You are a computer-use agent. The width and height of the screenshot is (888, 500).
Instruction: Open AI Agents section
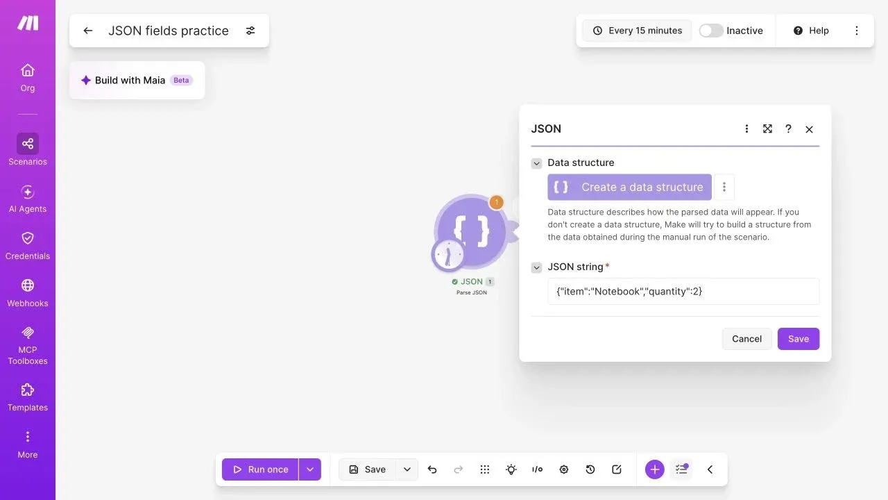pos(28,199)
